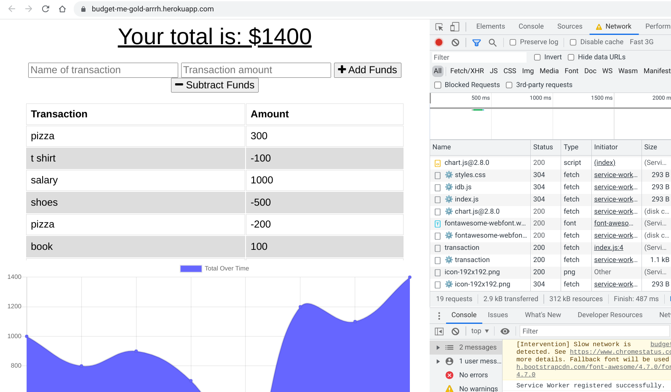The width and height of the screenshot is (671, 392).
Task: Tick the checkbox beside service worker transaction
Action: pos(438,260)
